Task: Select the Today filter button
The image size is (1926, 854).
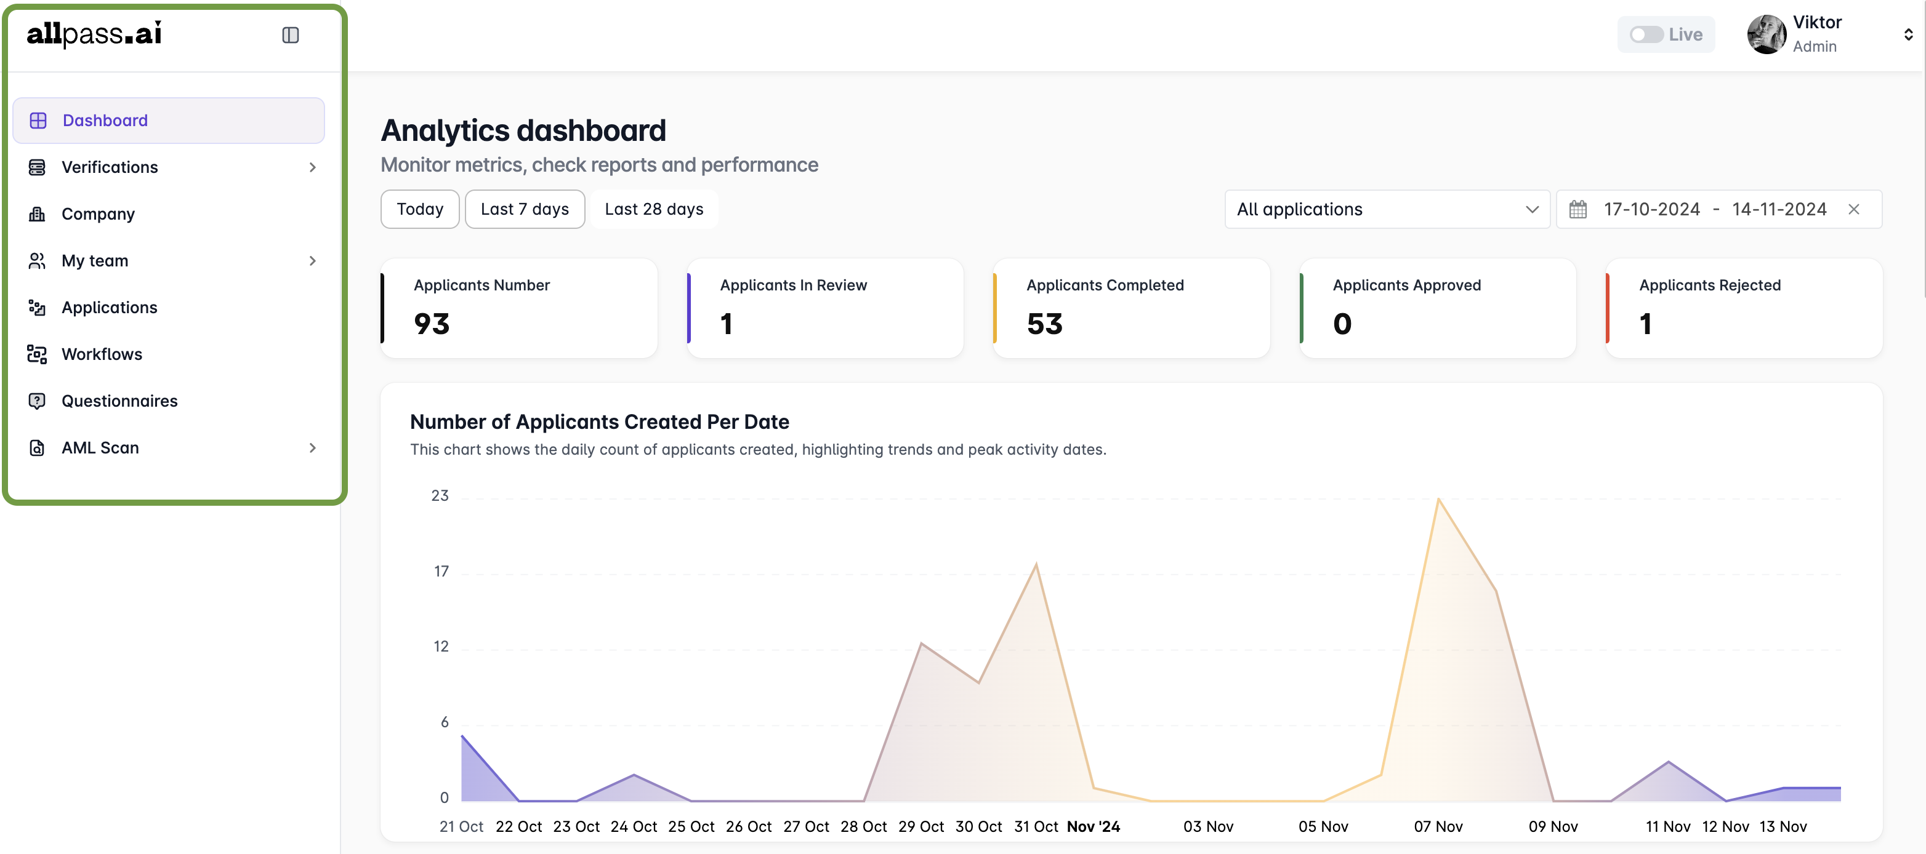Action: (x=419, y=209)
